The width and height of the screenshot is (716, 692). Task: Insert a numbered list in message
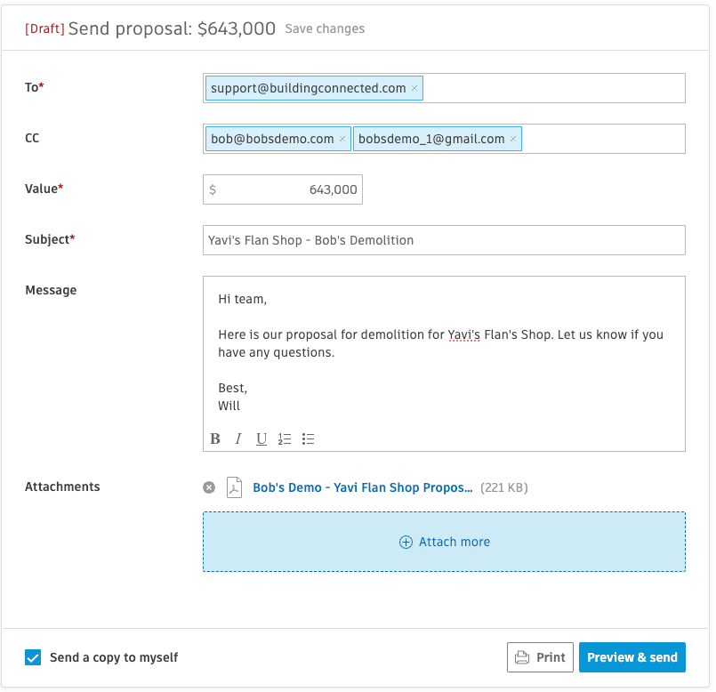285,439
